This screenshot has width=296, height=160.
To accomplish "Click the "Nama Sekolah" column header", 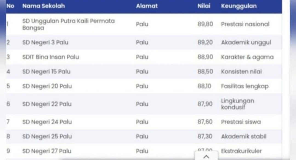I will click(44, 6).
